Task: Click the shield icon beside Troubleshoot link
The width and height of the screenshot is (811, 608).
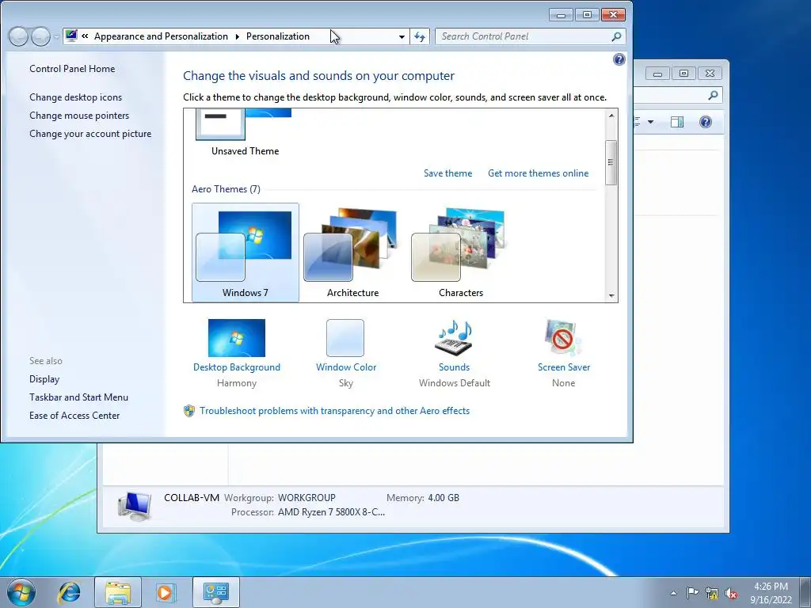Action: 189,411
